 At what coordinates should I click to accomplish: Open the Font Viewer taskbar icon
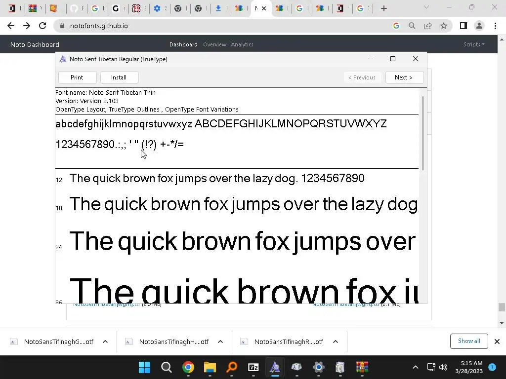pos(275,367)
